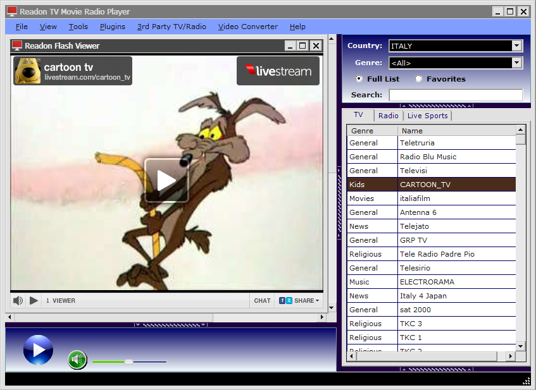Select the Televisi channel
The width and height of the screenshot is (536, 390).
432,171
